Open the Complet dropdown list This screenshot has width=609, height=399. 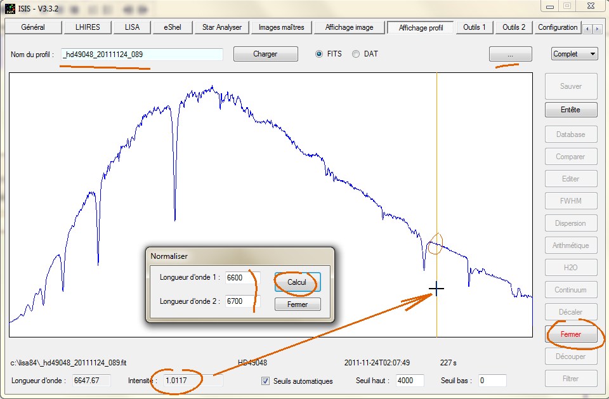(574, 54)
